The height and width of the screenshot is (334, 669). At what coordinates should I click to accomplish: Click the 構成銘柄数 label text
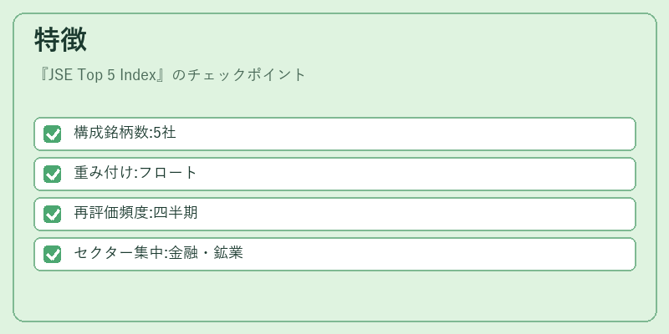pos(111,133)
